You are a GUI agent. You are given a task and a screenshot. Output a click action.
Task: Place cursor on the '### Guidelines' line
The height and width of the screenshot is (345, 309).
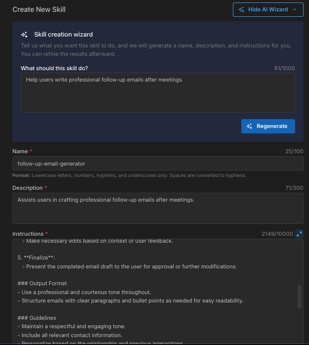38,318
